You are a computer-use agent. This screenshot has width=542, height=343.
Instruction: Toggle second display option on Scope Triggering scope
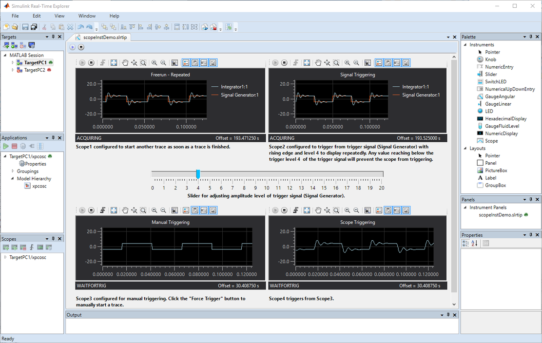pos(388,210)
